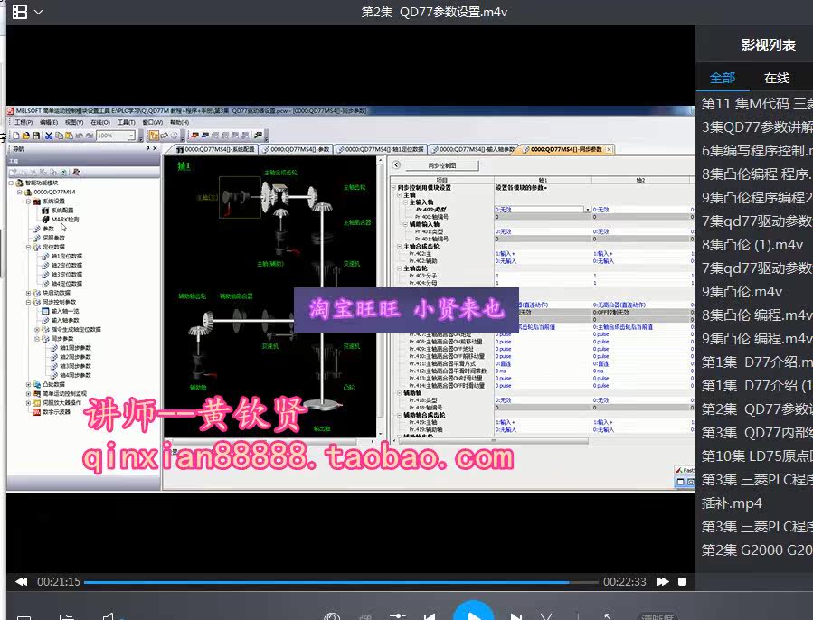Open the dropdown chevron beside layout icon
This screenshot has height=620, width=813.
38,12
